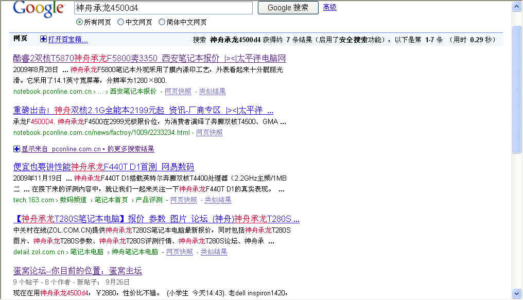523x300 pixels.
Task: Click the vertical scrollbar thumb
Action: point(517,90)
